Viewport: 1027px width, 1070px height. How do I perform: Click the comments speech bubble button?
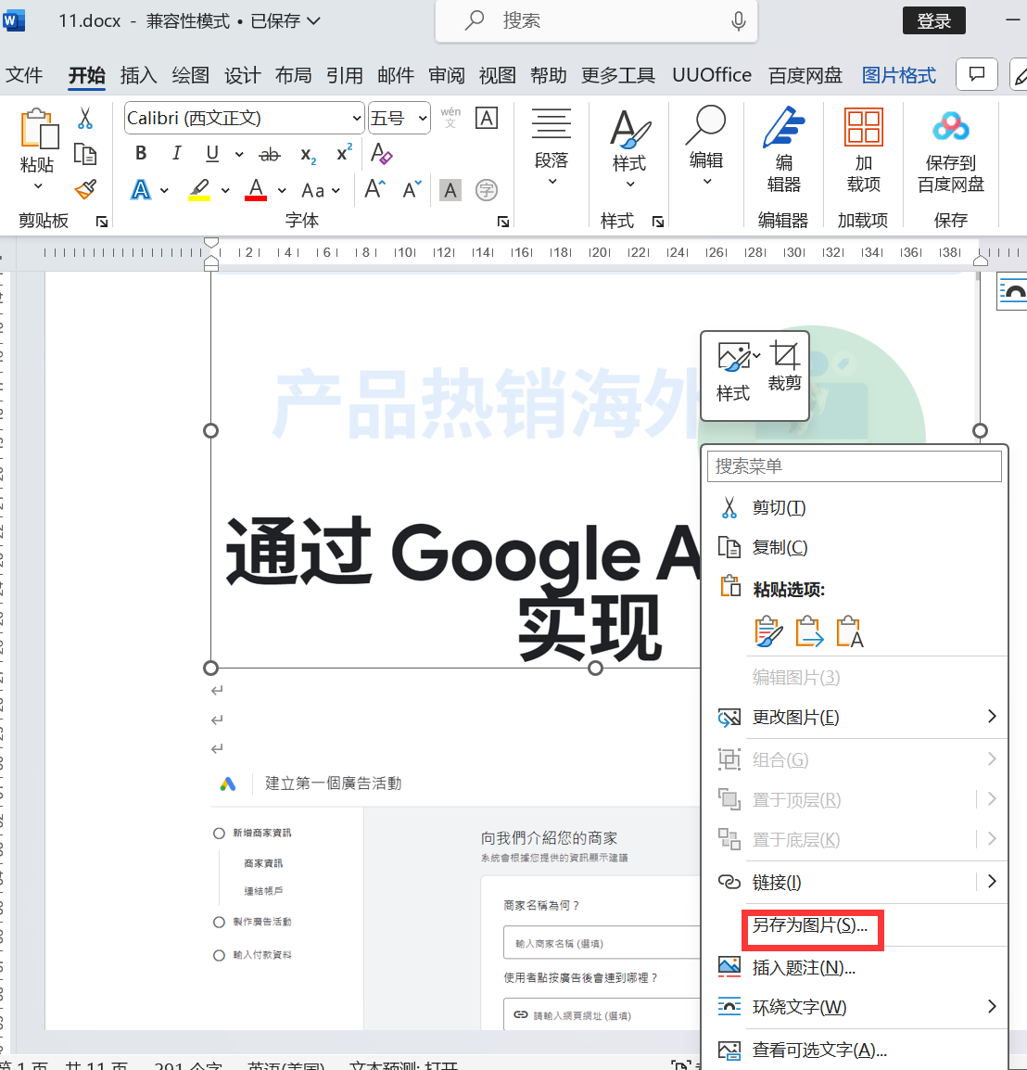click(977, 73)
